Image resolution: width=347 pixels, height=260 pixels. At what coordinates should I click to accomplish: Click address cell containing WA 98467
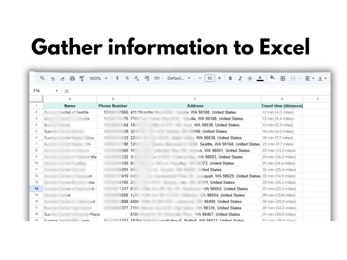[x=195, y=215]
